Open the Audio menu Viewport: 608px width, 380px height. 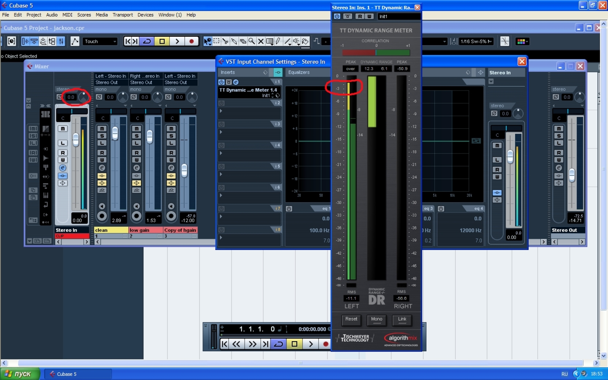point(52,15)
